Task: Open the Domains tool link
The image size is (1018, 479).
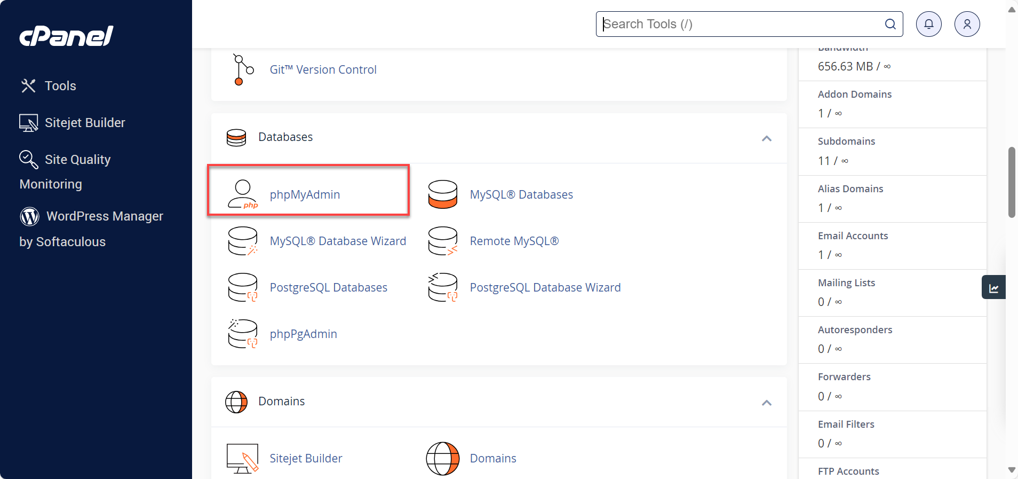Action: click(x=493, y=458)
